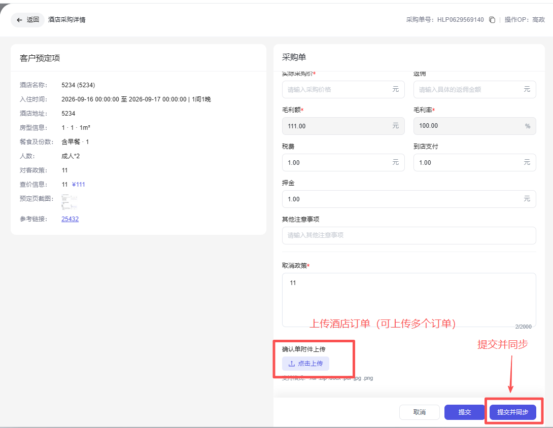Image resolution: width=553 pixels, height=428 pixels.
Task: Click the 取消 button
Action: [420, 412]
